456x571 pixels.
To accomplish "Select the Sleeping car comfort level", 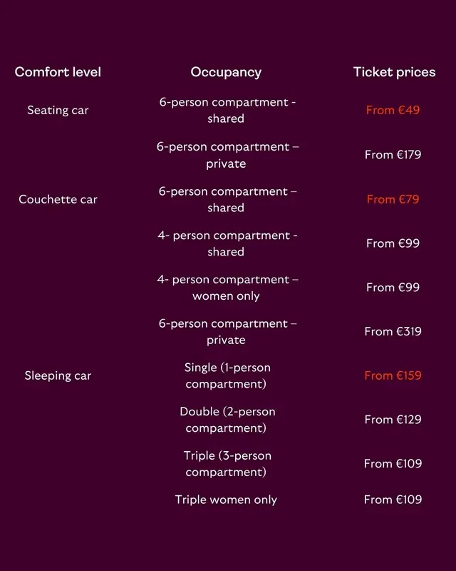I will pyautogui.click(x=58, y=375).
